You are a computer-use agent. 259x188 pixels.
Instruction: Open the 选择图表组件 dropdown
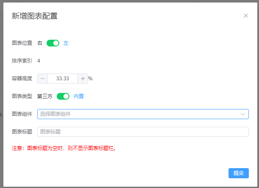tap(143, 114)
